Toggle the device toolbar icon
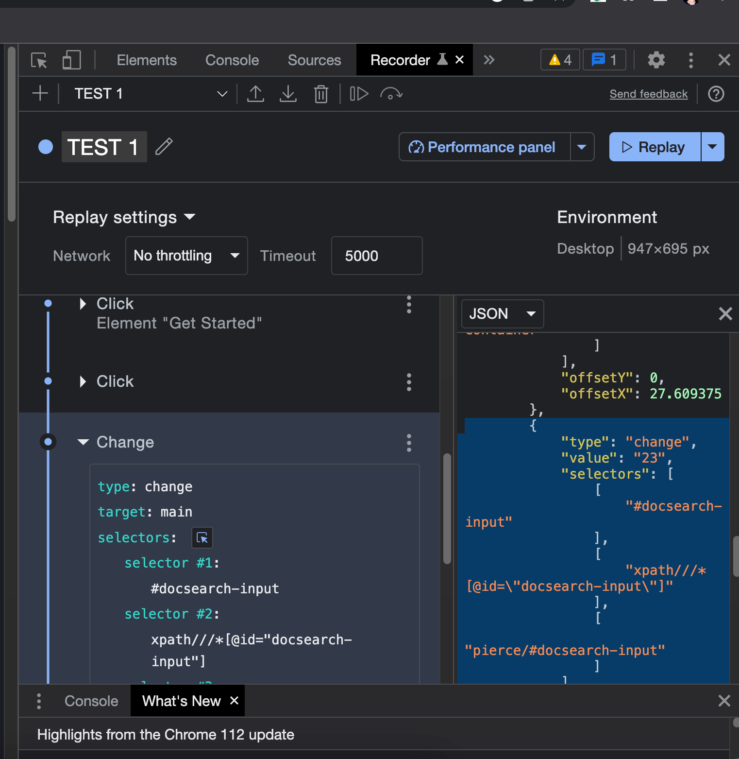This screenshot has width=739, height=759. pos(71,60)
